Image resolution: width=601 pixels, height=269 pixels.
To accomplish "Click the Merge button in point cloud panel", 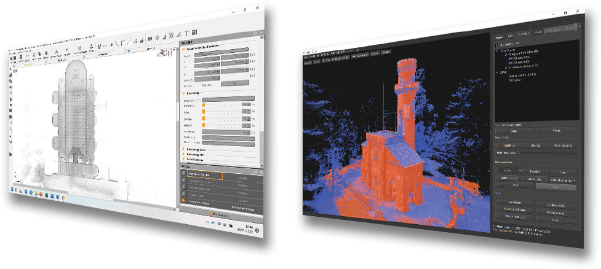I will pyautogui.click(x=557, y=131).
